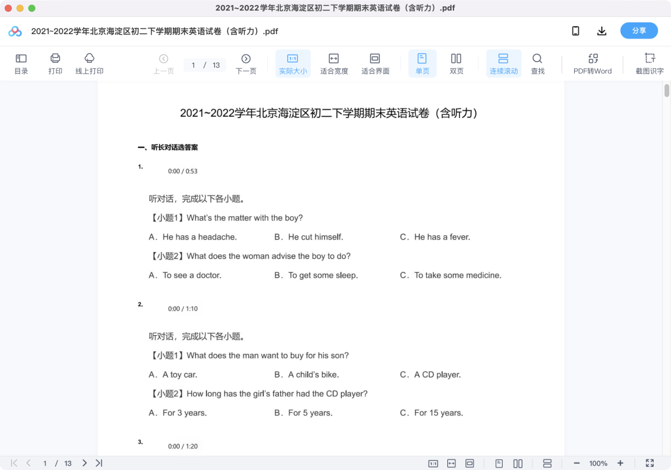Click option 'To get some sleep.'
The height and width of the screenshot is (470, 671).
(323, 276)
